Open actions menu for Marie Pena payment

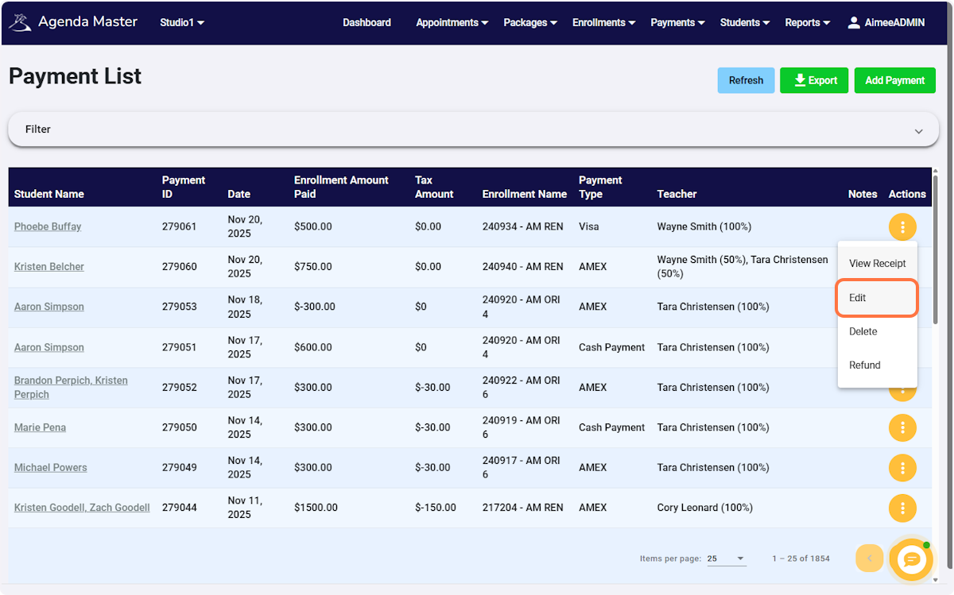click(902, 427)
